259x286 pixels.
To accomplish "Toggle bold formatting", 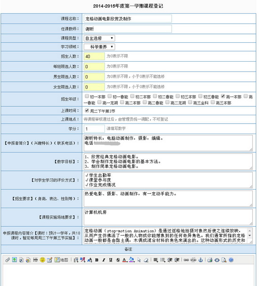I will click(97, 260).
